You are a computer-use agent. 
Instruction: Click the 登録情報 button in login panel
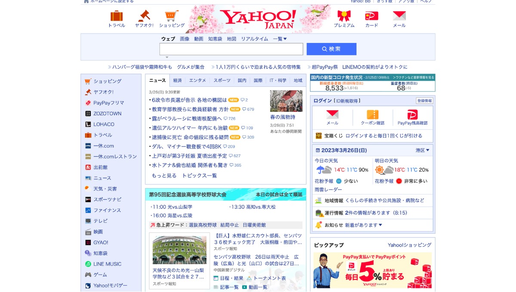click(x=424, y=101)
